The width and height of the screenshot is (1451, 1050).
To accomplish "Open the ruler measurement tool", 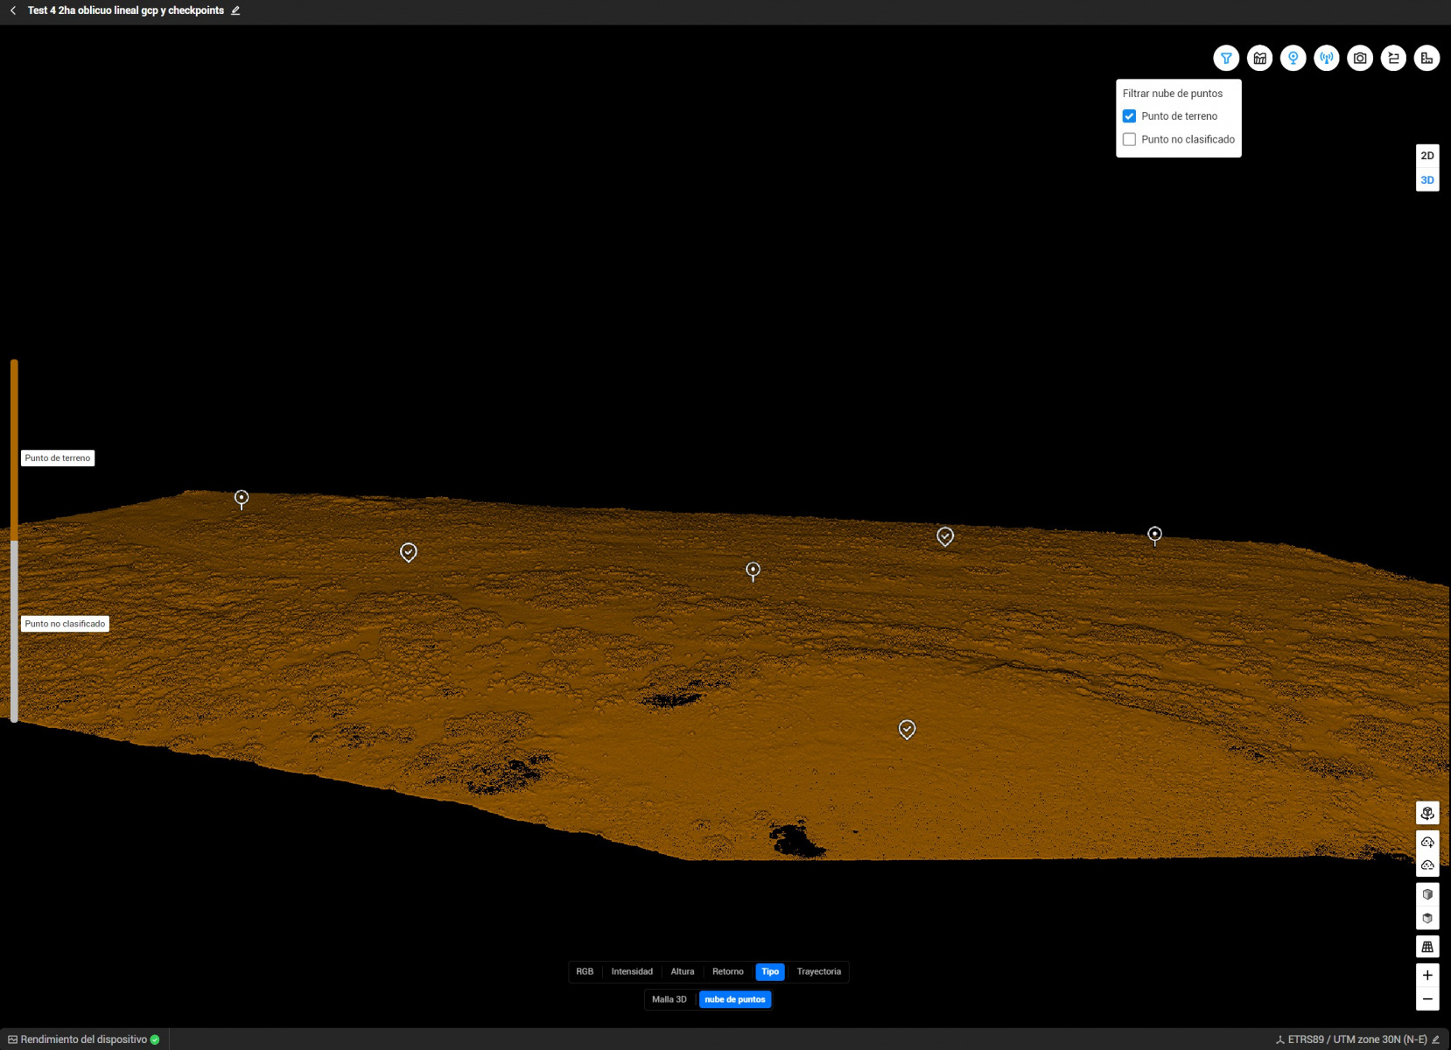I will tap(1426, 59).
